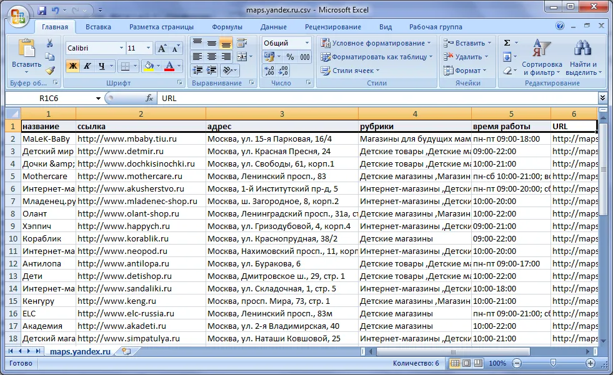This screenshot has width=613, height=375.
Task: Apply percent style format
Action: [290, 57]
